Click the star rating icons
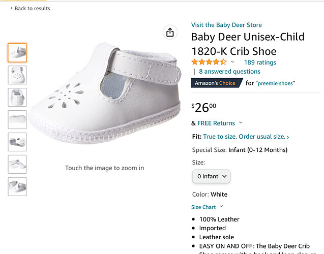324x254 pixels. click(x=209, y=62)
